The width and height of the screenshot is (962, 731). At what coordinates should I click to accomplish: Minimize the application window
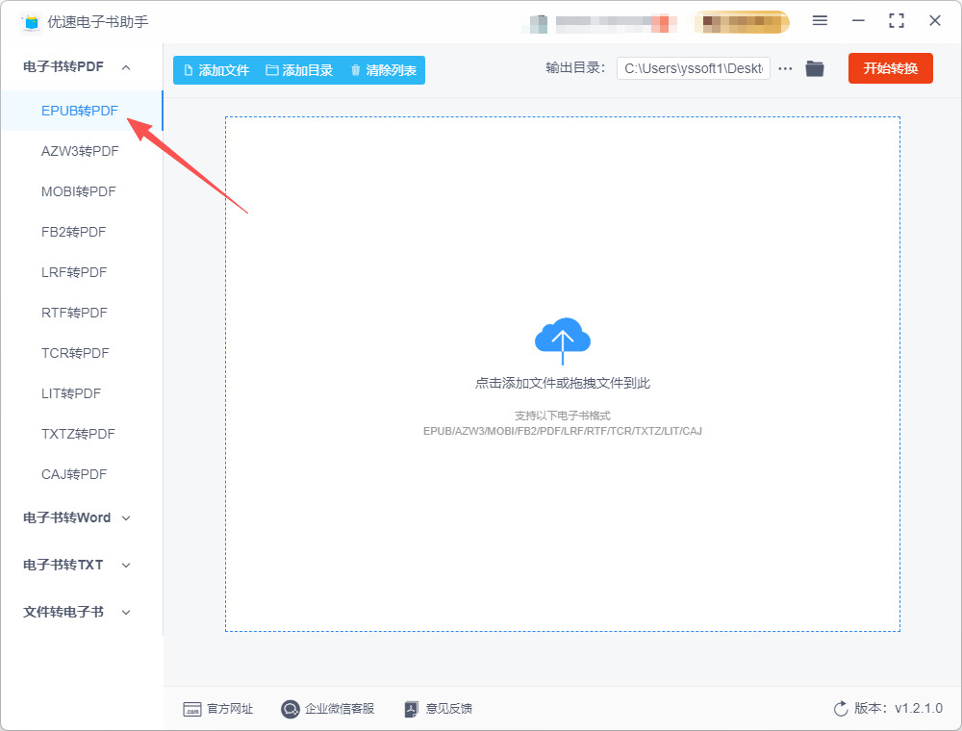(858, 21)
